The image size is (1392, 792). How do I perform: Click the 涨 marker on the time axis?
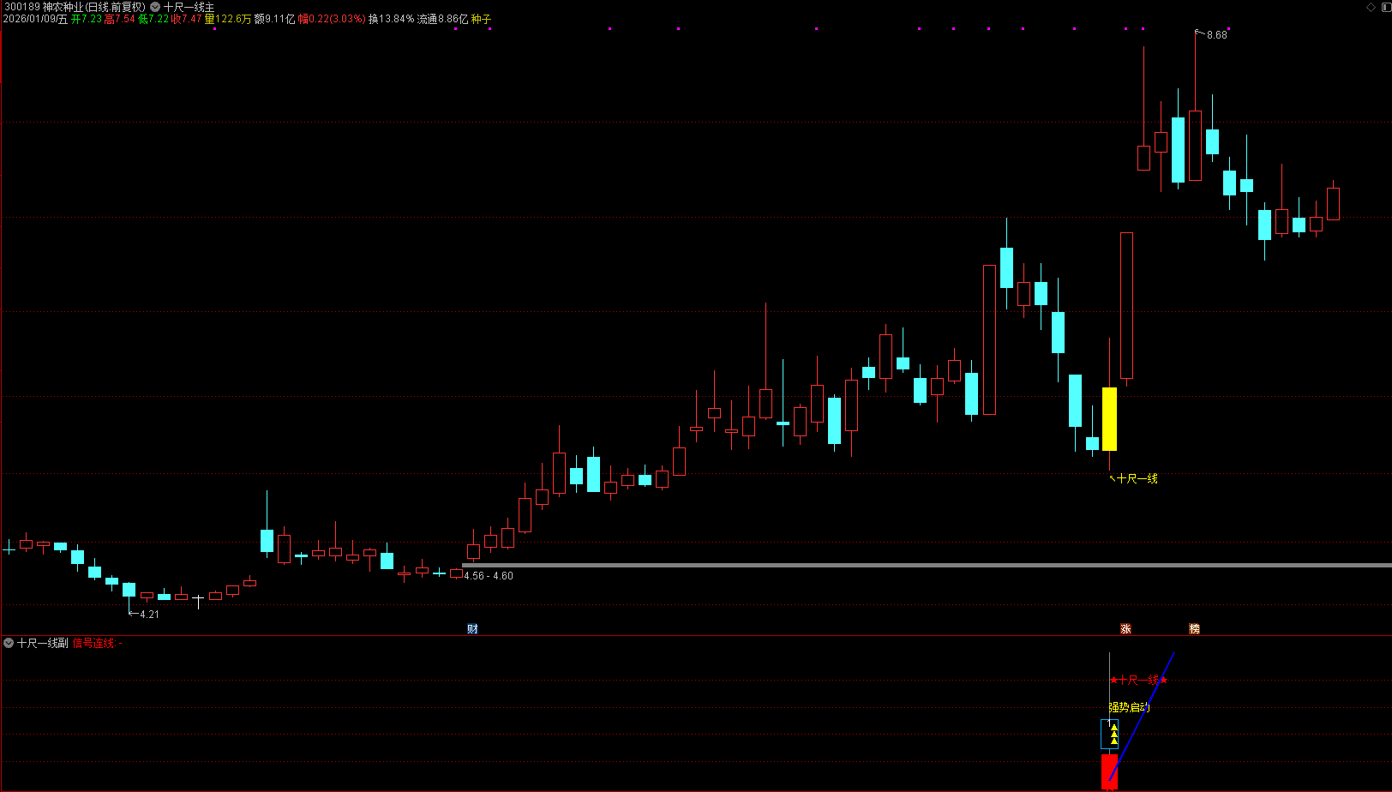pos(1125,629)
